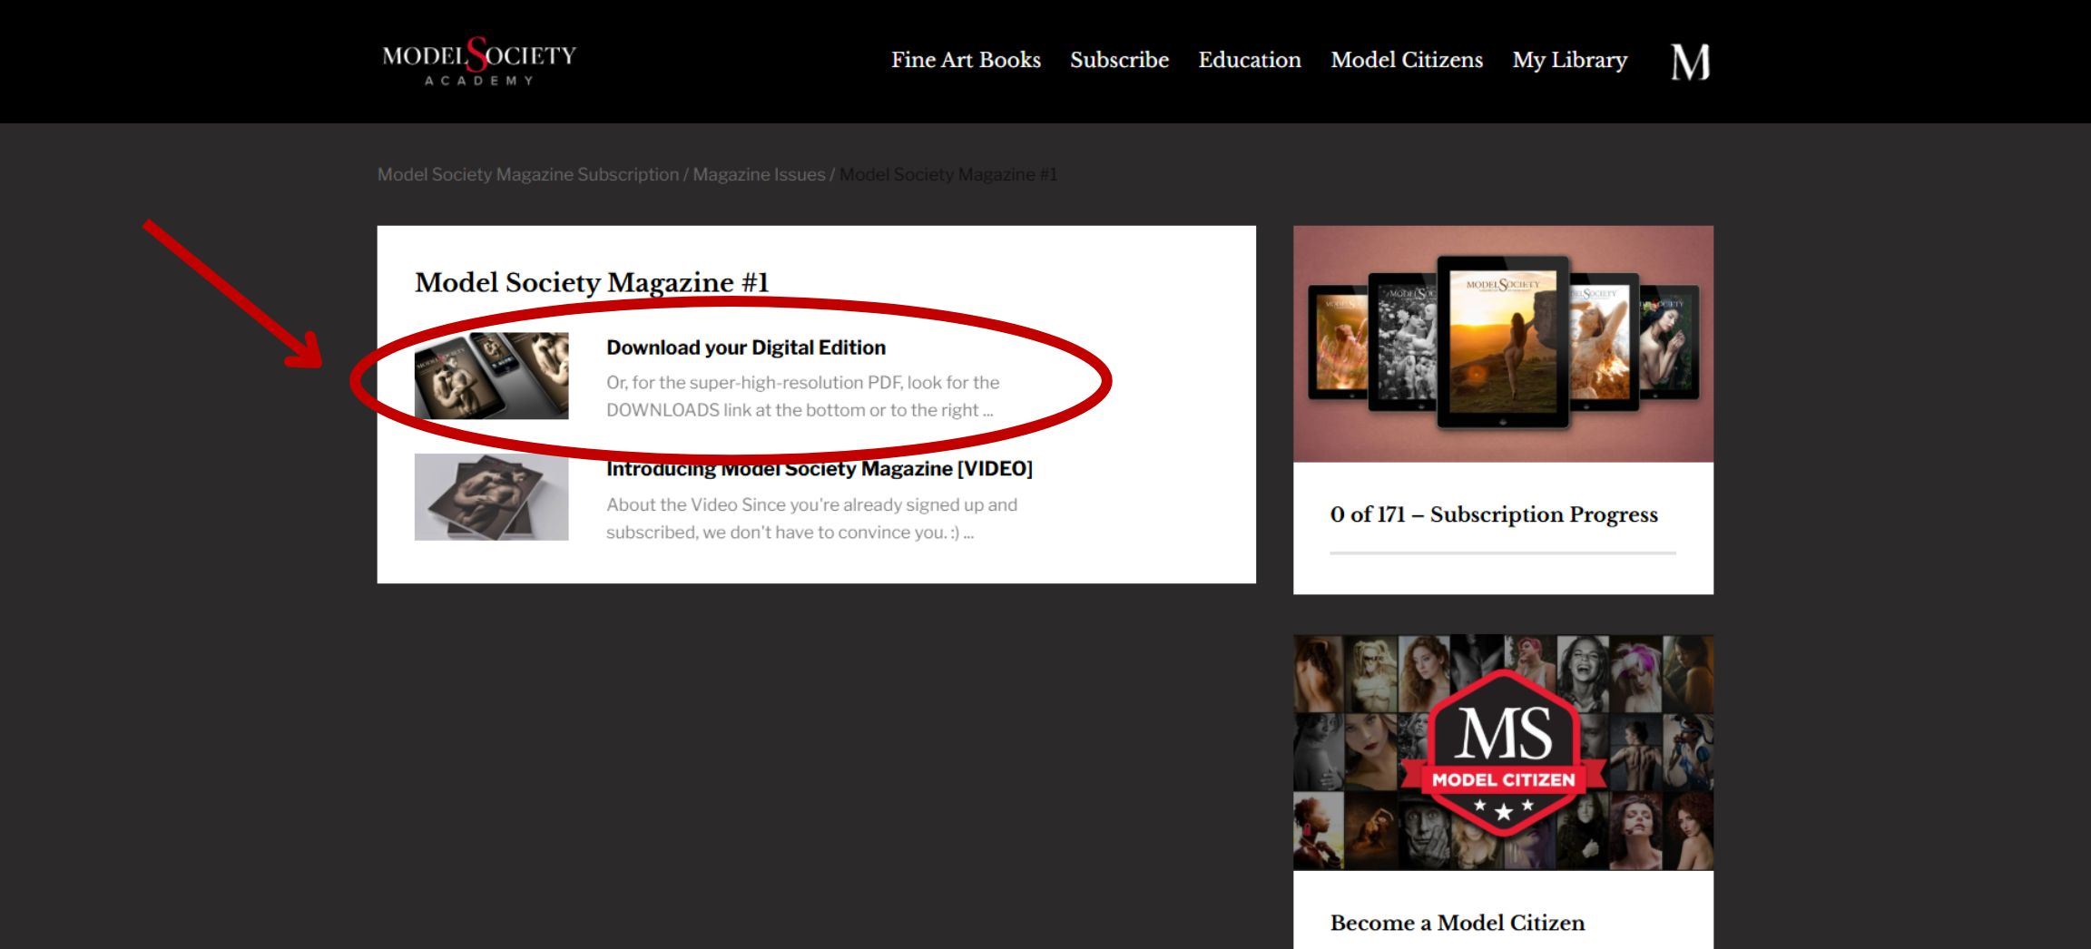The height and width of the screenshot is (949, 2091).
Task: Click the Model Society Academy logo
Action: point(479,61)
